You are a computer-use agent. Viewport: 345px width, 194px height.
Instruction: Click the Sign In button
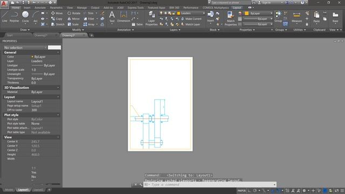[264, 3]
